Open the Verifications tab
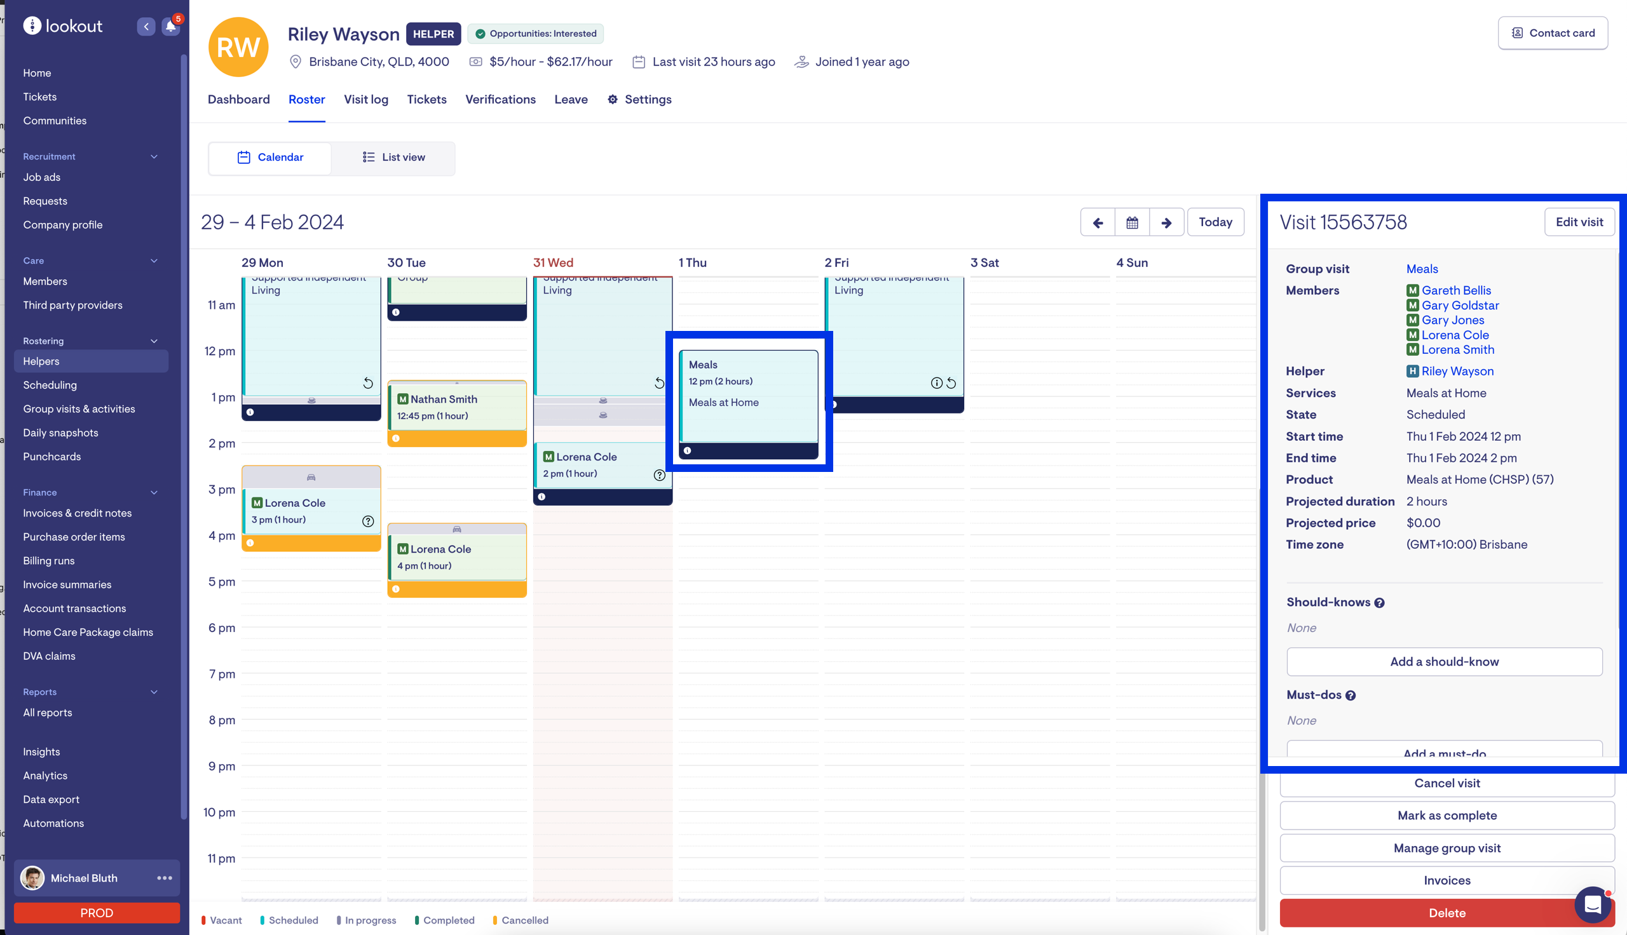Viewport: 1627px width, 935px height. pos(500,100)
